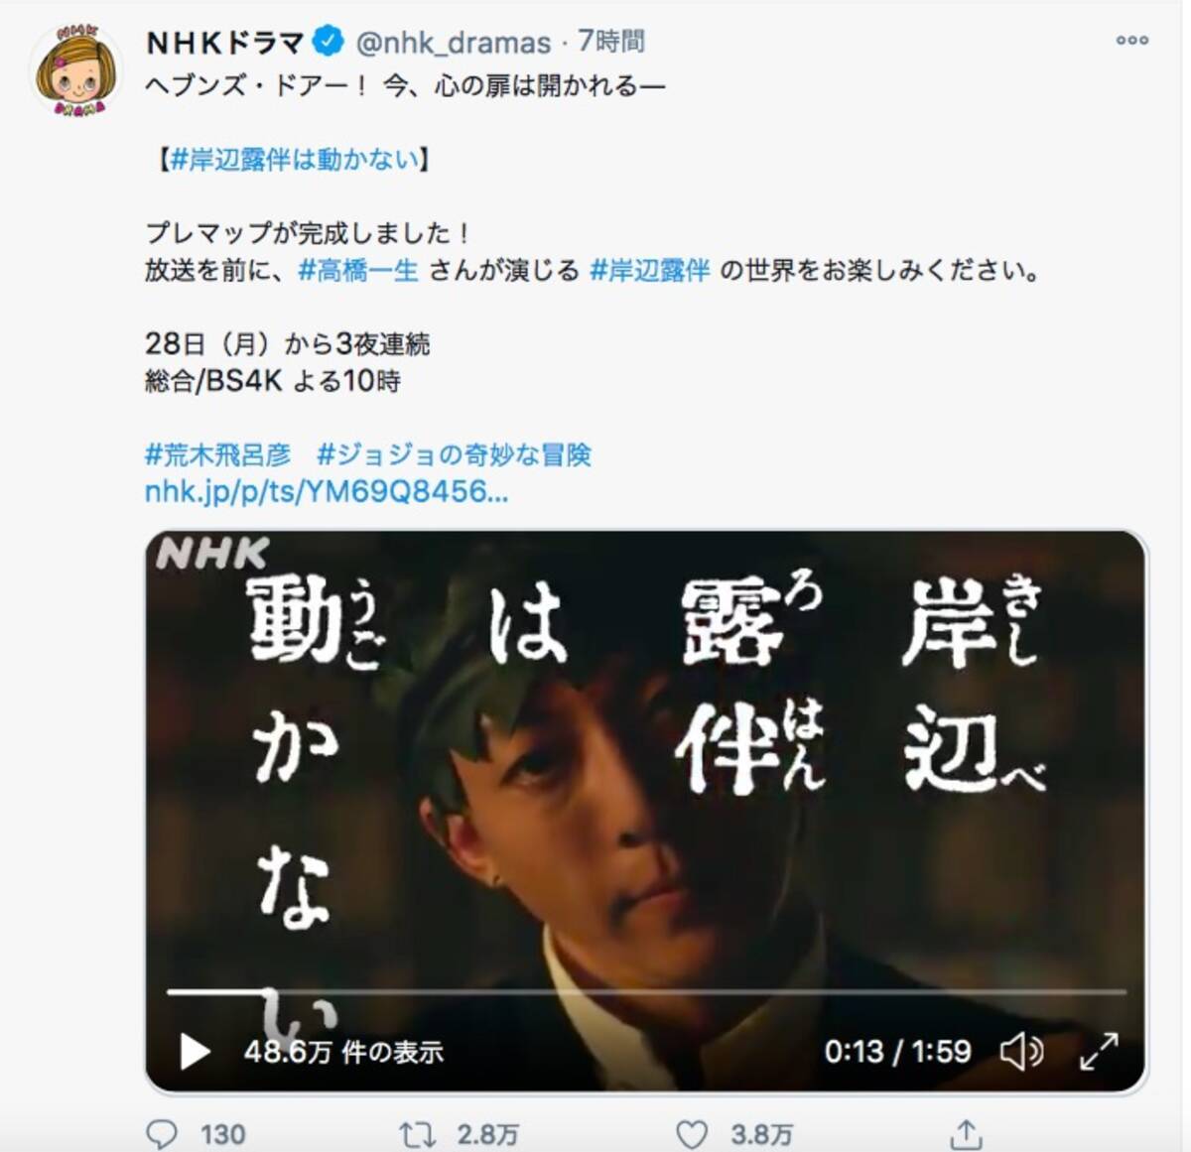The height and width of the screenshot is (1152, 1191).
Task: Open the 7時間 timestamp link
Action: (x=611, y=42)
